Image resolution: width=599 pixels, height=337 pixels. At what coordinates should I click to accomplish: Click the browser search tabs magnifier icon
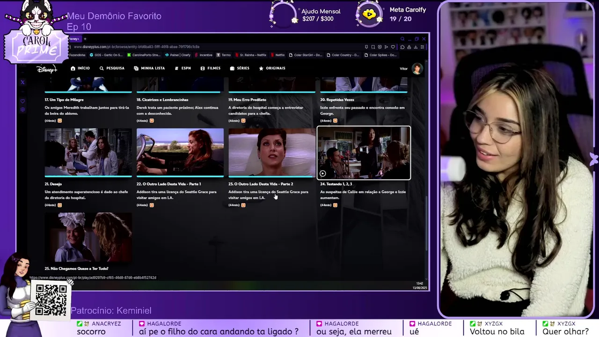click(x=402, y=39)
